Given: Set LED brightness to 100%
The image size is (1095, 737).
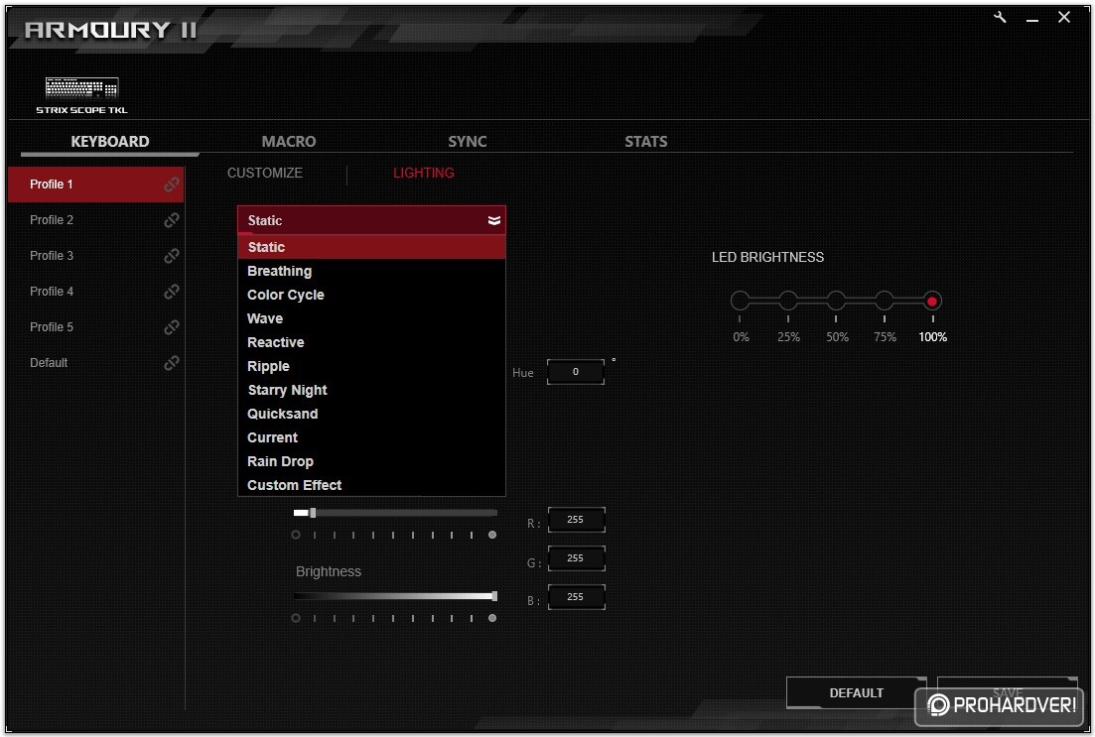Looking at the screenshot, I should point(932,301).
